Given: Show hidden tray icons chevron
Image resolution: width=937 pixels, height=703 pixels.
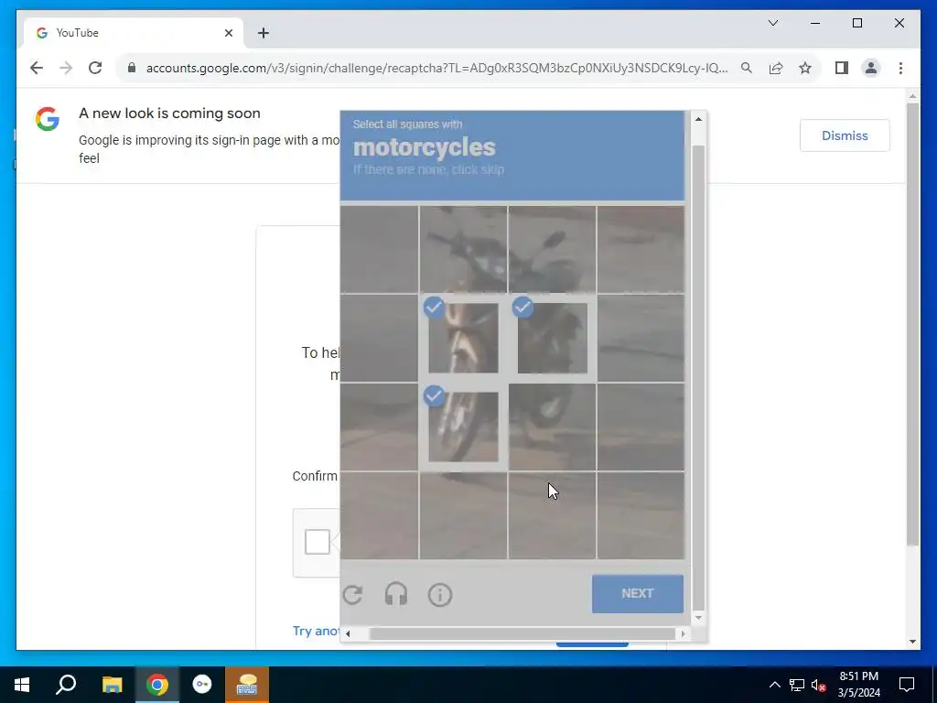Looking at the screenshot, I should point(774,685).
